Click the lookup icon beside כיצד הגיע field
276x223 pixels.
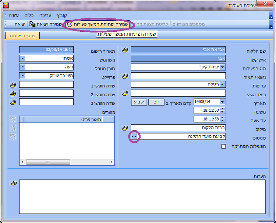[x=125, y=93]
